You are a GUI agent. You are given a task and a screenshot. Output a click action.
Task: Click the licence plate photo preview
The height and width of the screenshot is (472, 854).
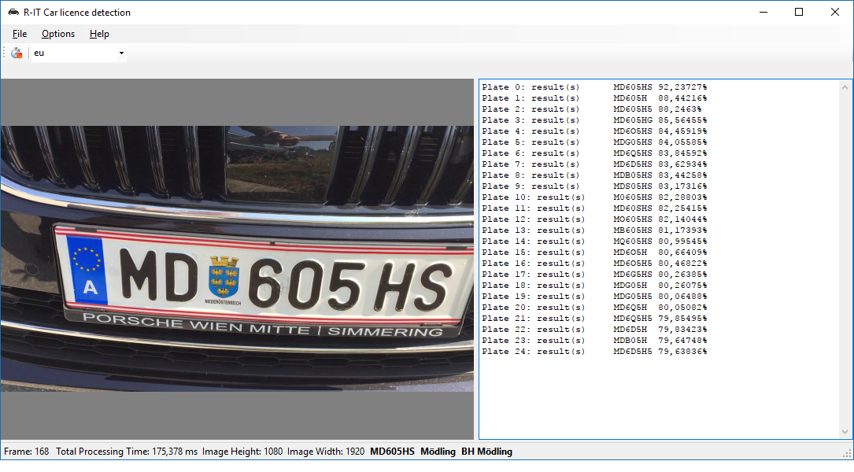click(237, 259)
